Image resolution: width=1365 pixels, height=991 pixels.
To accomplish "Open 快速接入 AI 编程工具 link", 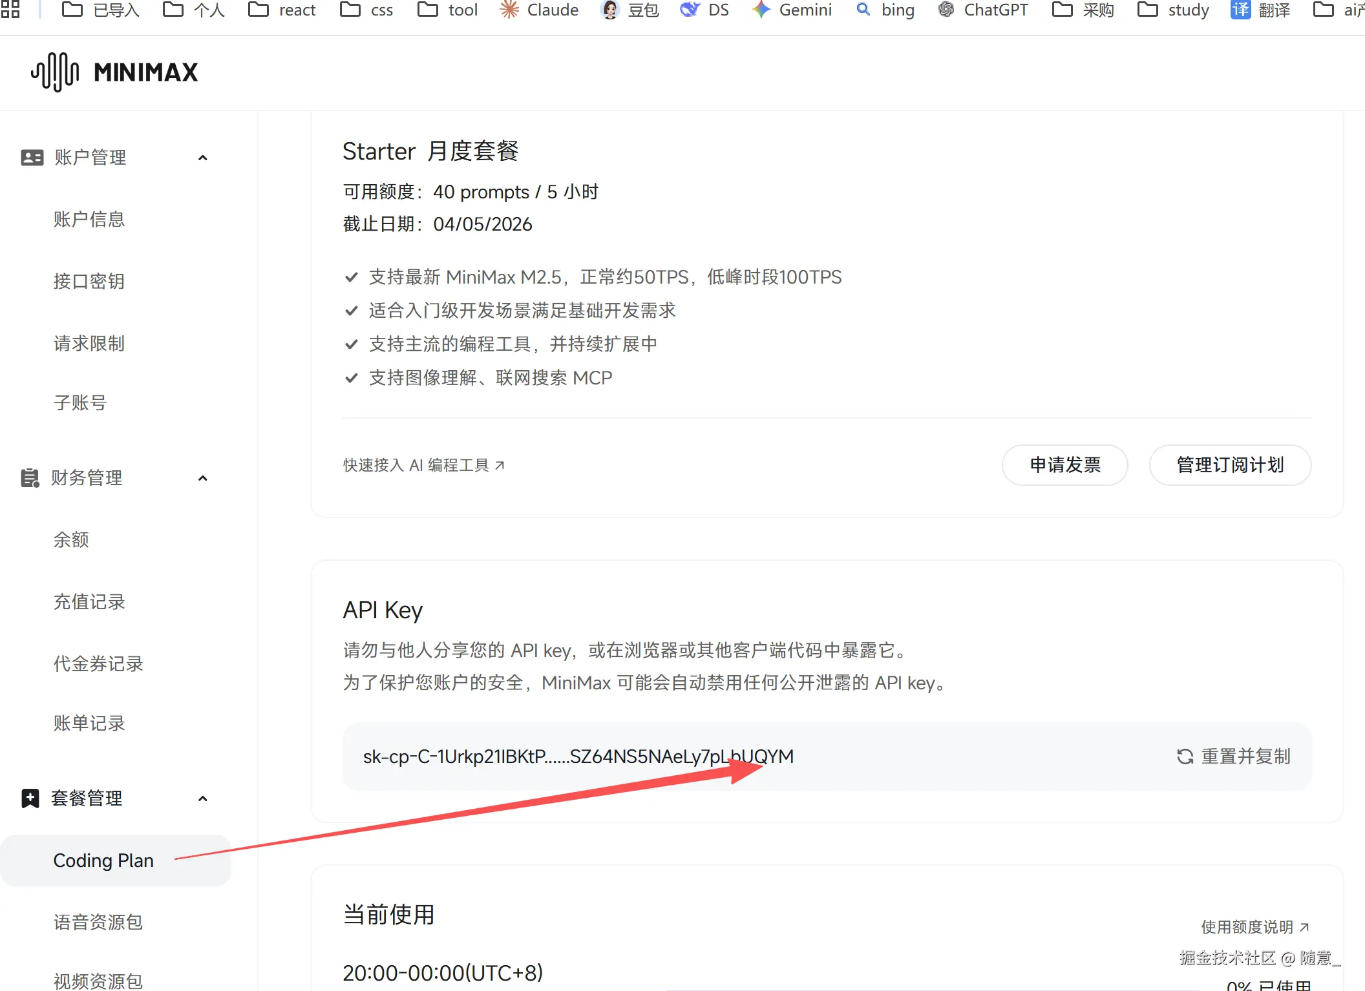I will click(x=423, y=465).
